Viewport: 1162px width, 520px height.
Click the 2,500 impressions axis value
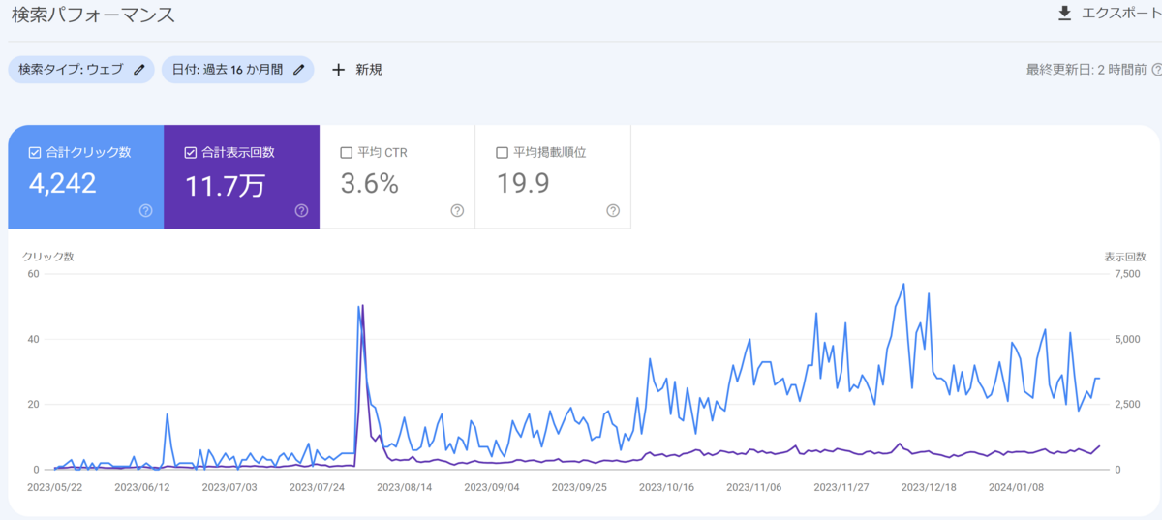1127,404
